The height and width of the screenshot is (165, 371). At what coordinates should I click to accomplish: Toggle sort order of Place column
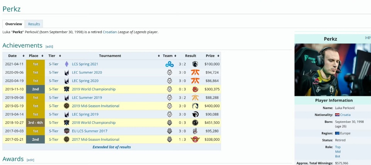click(42, 56)
